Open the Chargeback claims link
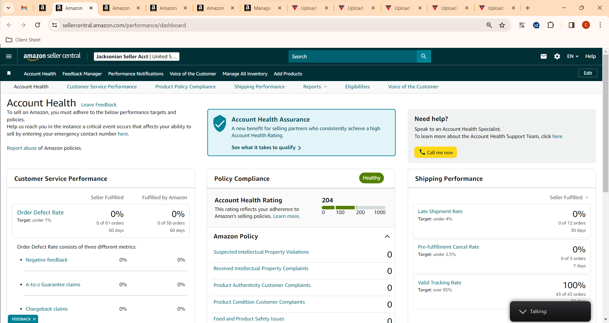This screenshot has width=609, height=323. coord(47,309)
